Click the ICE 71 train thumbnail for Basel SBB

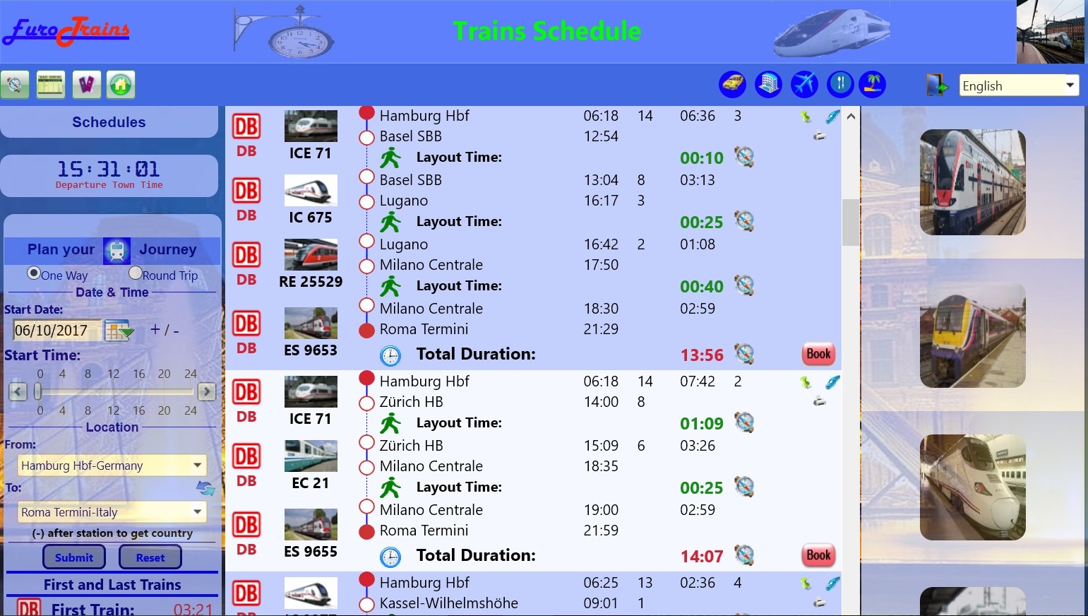tap(311, 126)
